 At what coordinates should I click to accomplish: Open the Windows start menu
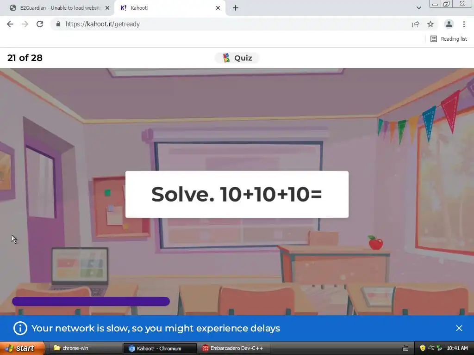(x=22, y=348)
